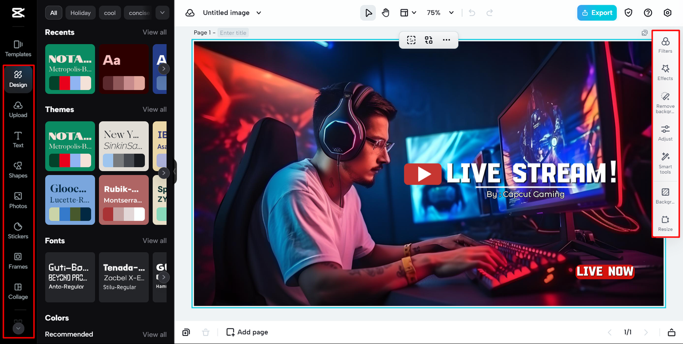
Task: Click View all next to Recommended colors
Action: point(154,334)
